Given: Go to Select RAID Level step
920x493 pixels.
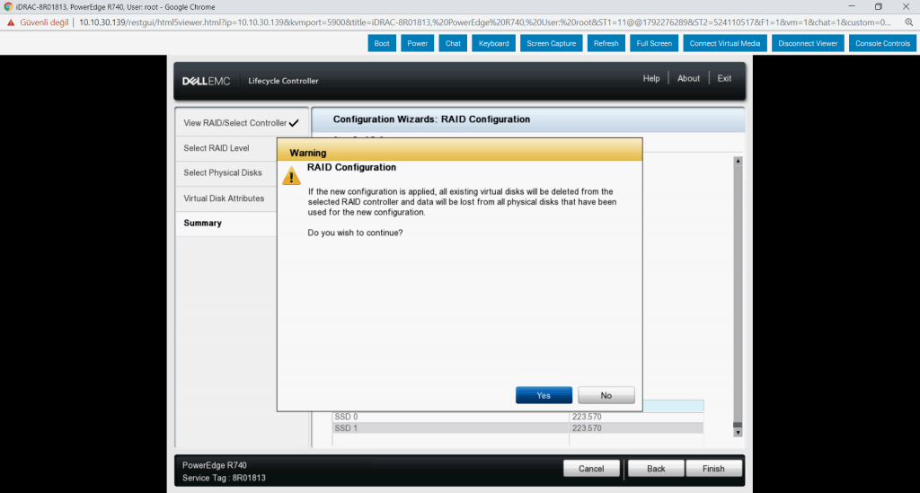Looking at the screenshot, I should pos(217,148).
